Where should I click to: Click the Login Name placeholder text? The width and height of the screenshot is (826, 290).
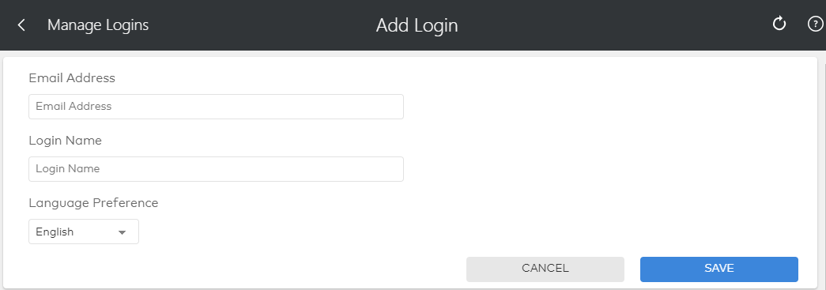[67, 169]
